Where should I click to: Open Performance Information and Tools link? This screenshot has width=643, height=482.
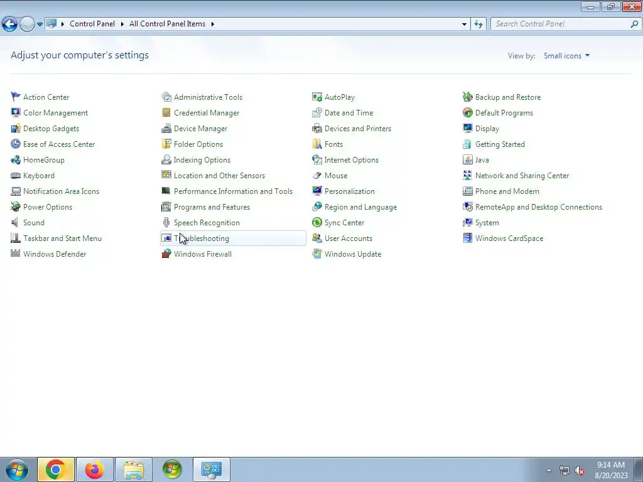click(x=233, y=191)
